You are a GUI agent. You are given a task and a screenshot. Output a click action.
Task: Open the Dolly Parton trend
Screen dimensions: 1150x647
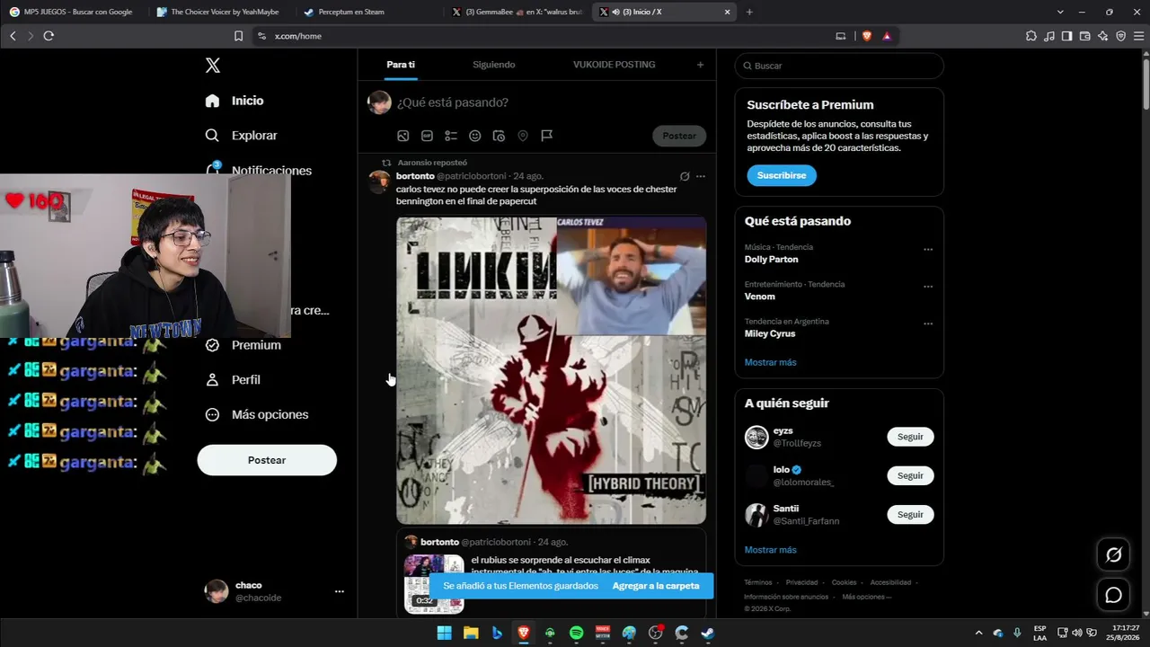pos(771,260)
